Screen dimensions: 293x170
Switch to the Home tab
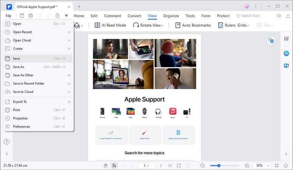(x=79, y=16)
